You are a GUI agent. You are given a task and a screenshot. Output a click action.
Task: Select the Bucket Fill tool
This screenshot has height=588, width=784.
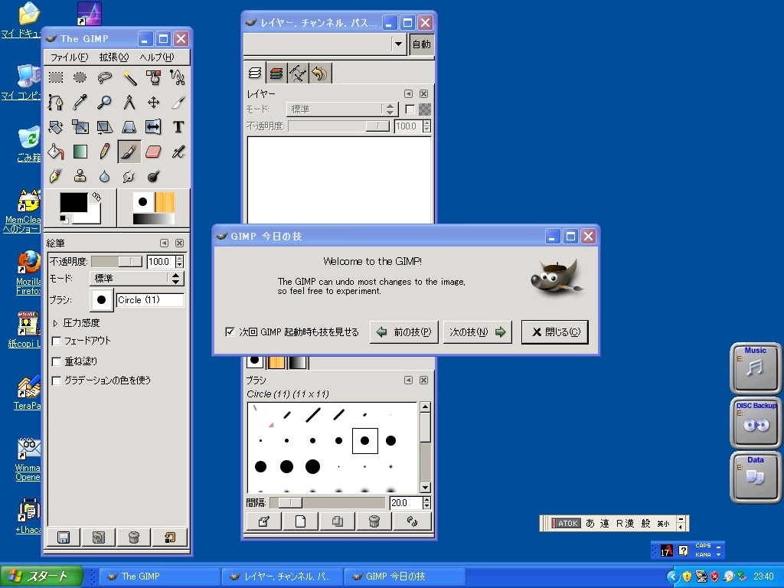55,152
